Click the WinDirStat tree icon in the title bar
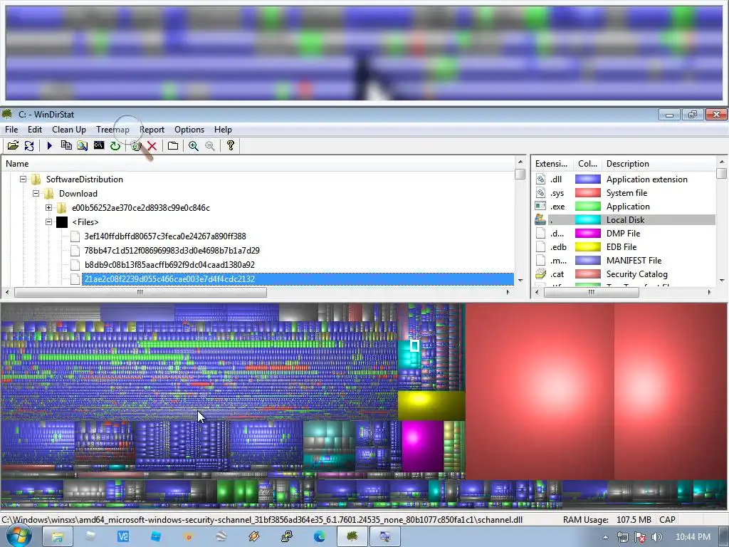Image resolution: width=729 pixels, height=547 pixels. click(x=7, y=114)
